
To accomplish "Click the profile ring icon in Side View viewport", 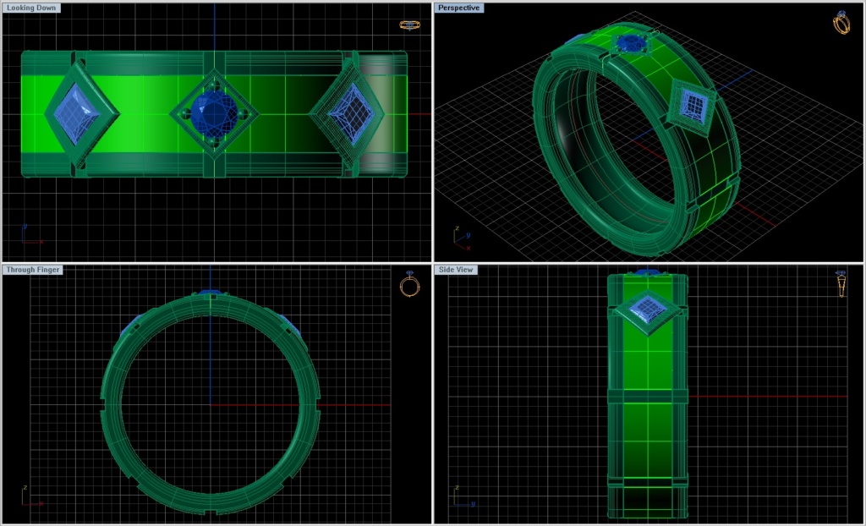I will tap(841, 283).
